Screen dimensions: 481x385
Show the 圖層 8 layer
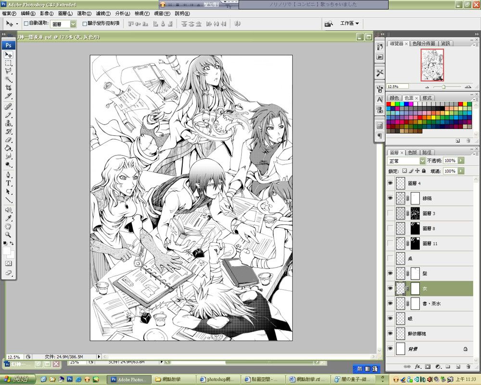390,228
